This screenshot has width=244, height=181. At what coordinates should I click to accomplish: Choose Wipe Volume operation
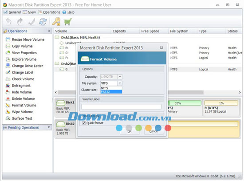19,112
